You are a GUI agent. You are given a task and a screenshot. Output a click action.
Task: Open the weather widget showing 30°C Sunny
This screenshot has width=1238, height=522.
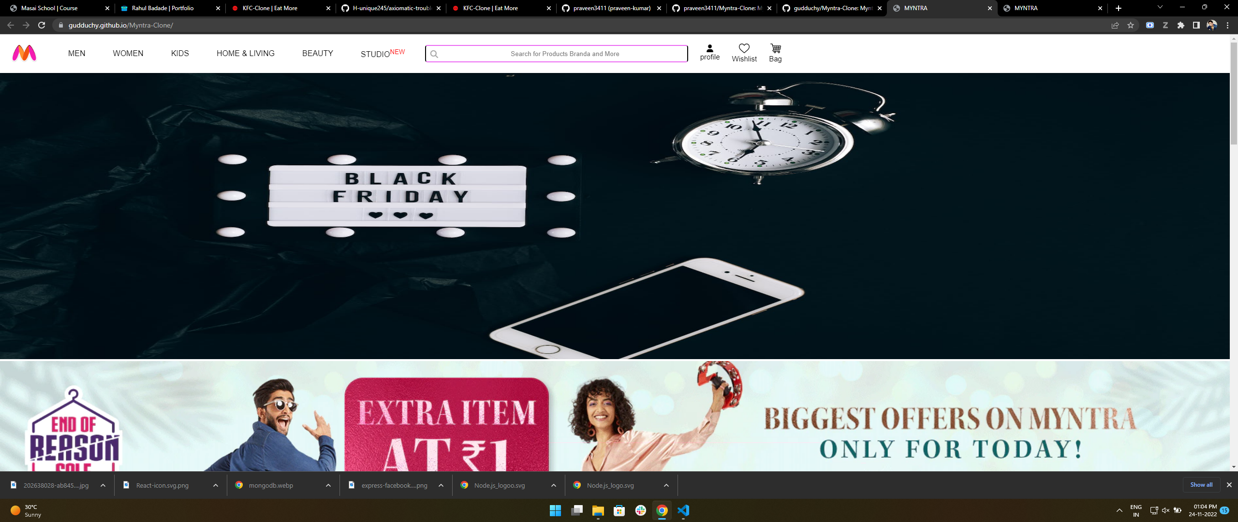(x=25, y=510)
